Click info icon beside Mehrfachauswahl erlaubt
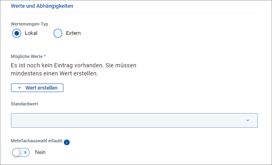Viewport: 272px width, 165px height. pyautogui.click(x=67, y=142)
